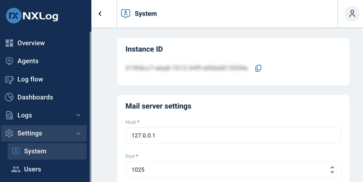Open the Overview page
This screenshot has width=363, height=182.
pyautogui.click(x=31, y=43)
